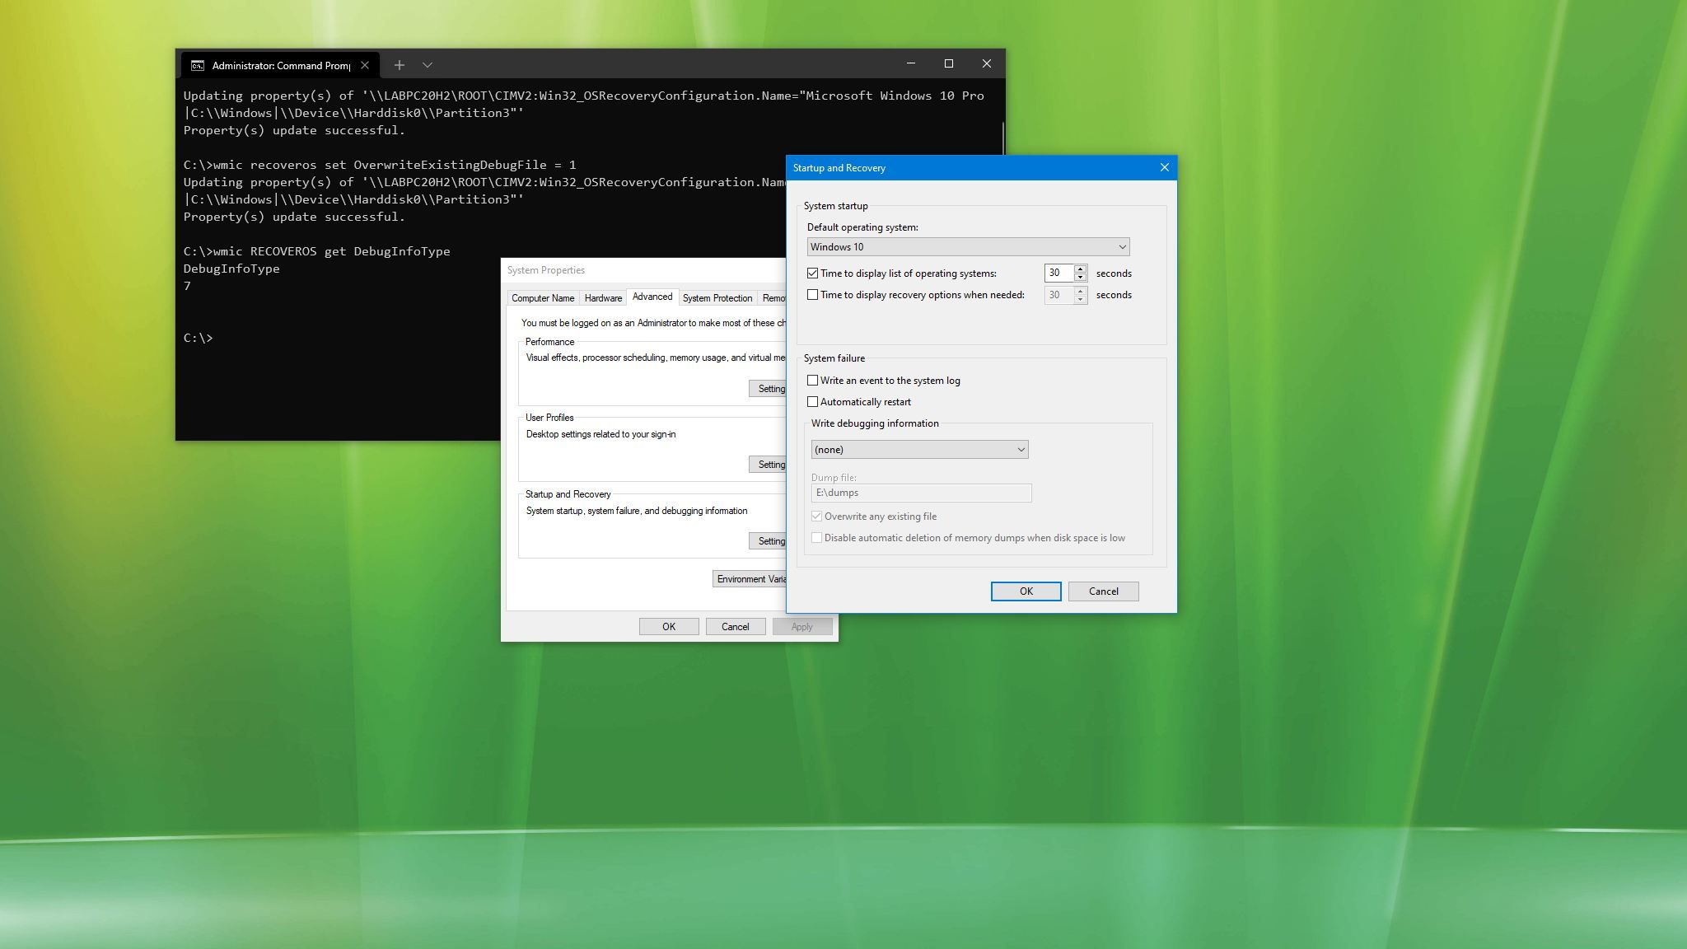The image size is (1687, 949).
Task: Enable Time to display recovery options checkbox
Action: click(x=813, y=295)
